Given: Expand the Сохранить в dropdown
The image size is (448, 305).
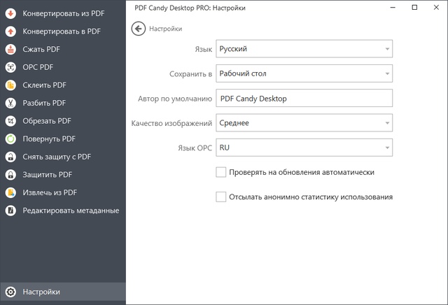Looking at the screenshot, I should pyautogui.click(x=303, y=73).
